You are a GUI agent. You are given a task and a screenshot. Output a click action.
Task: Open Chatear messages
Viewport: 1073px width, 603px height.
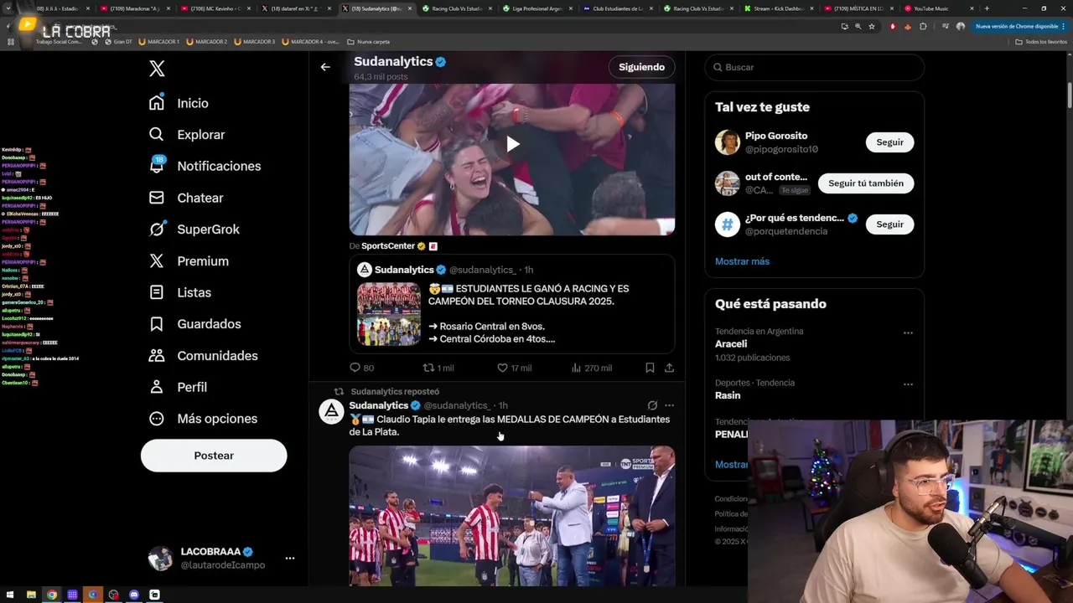[x=185, y=198]
